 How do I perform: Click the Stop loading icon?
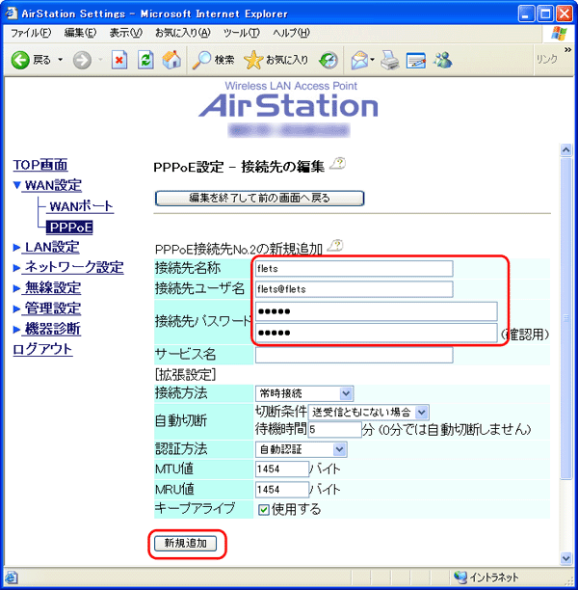click(119, 60)
